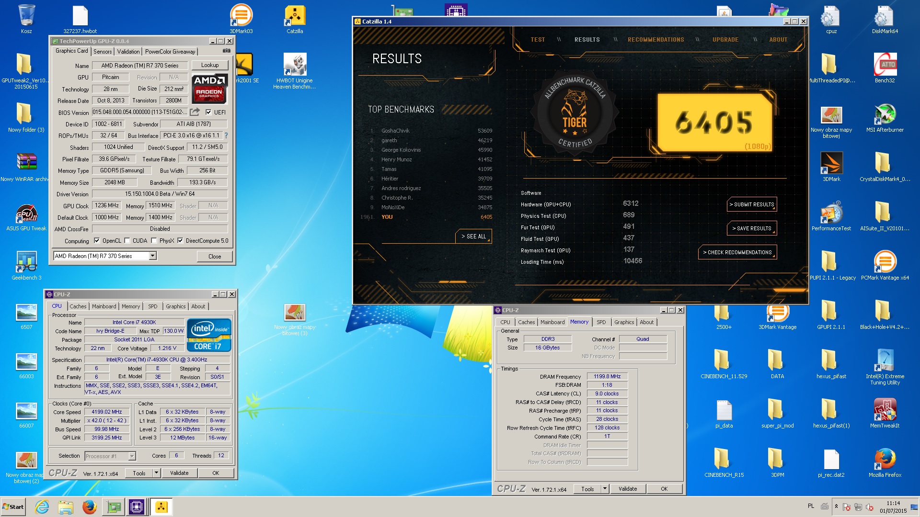Launch MSI Afterburner shortcut

[x=885, y=118]
